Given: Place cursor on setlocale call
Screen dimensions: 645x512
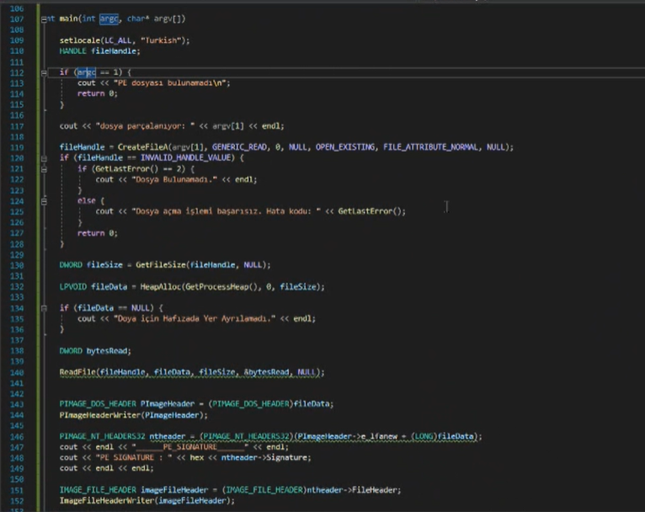Looking at the screenshot, I should click(79, 40).
